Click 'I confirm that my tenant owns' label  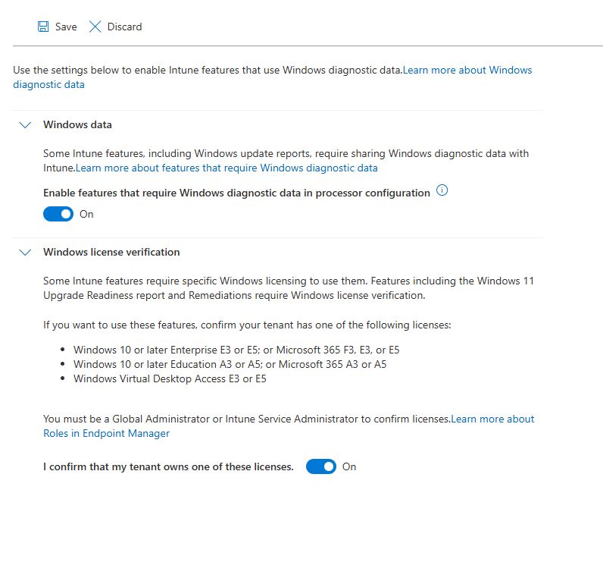[x=168, y=466]
